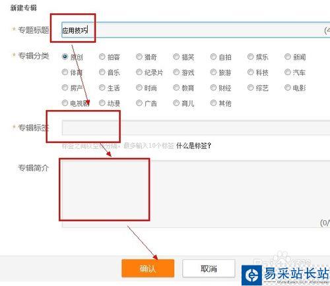Open the 什么是标签? help link

[x=193, y=146]
